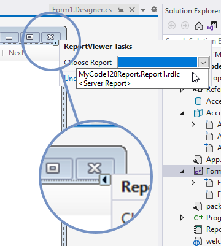Click the gear icon beside the tabs
The image size is (221, 246).
coord(154,9)
